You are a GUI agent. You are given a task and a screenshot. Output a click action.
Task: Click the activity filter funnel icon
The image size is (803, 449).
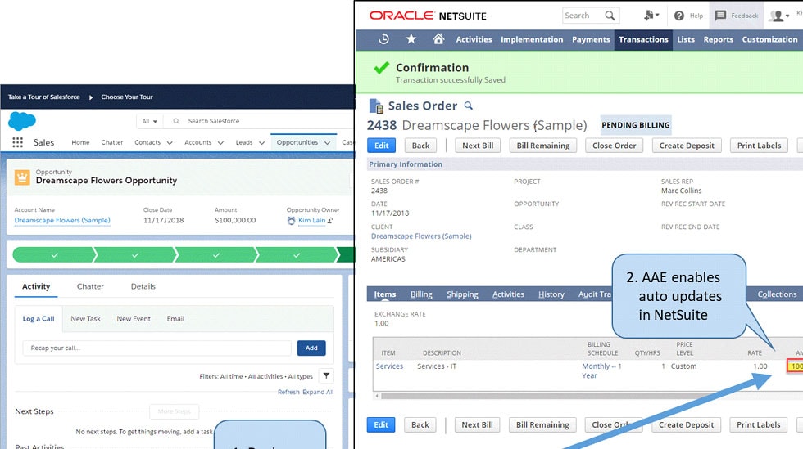[x=326, y=376]
